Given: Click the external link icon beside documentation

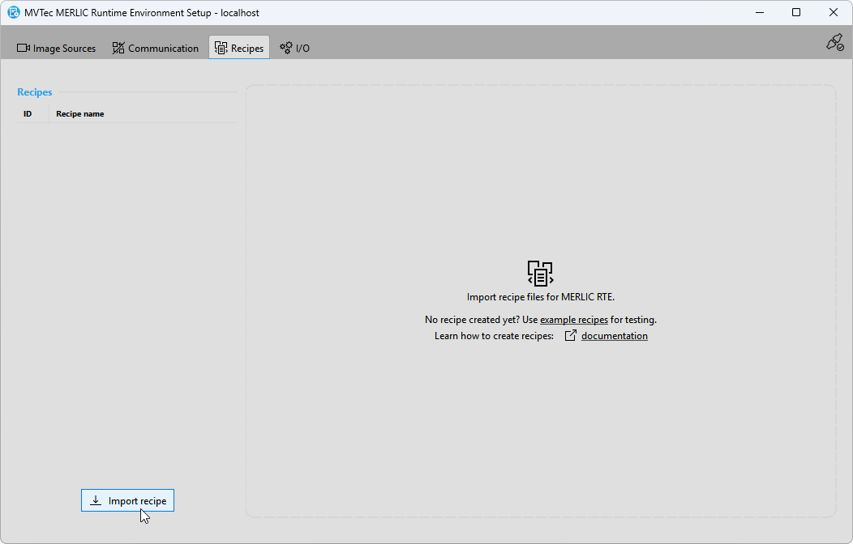Looking at the screenshot, I should click(x=571, y=336).
